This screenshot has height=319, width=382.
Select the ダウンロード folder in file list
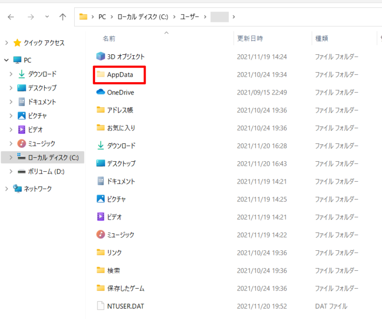(x=121, y=146)
